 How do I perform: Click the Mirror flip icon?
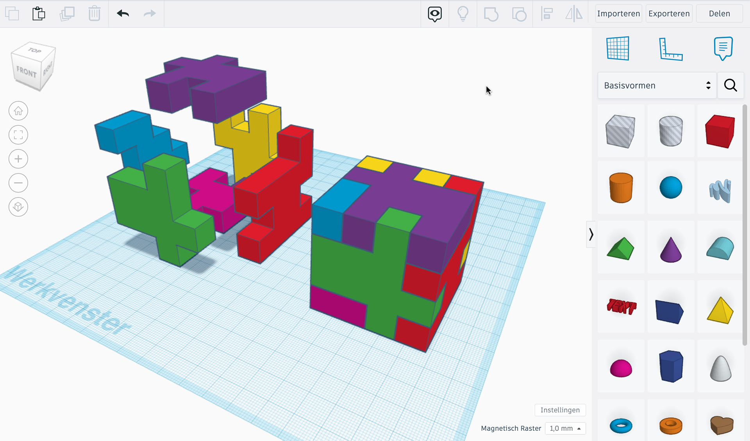pyautogui.click(x=574, y=14)
